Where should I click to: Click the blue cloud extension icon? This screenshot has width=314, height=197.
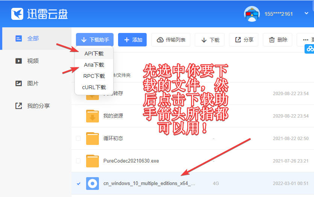coord(309,49)
